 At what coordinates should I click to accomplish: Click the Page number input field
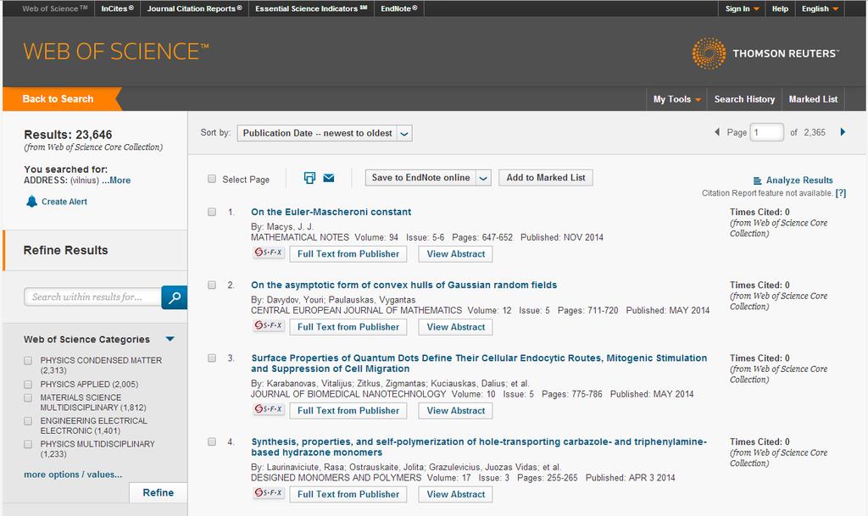point(766,133)
